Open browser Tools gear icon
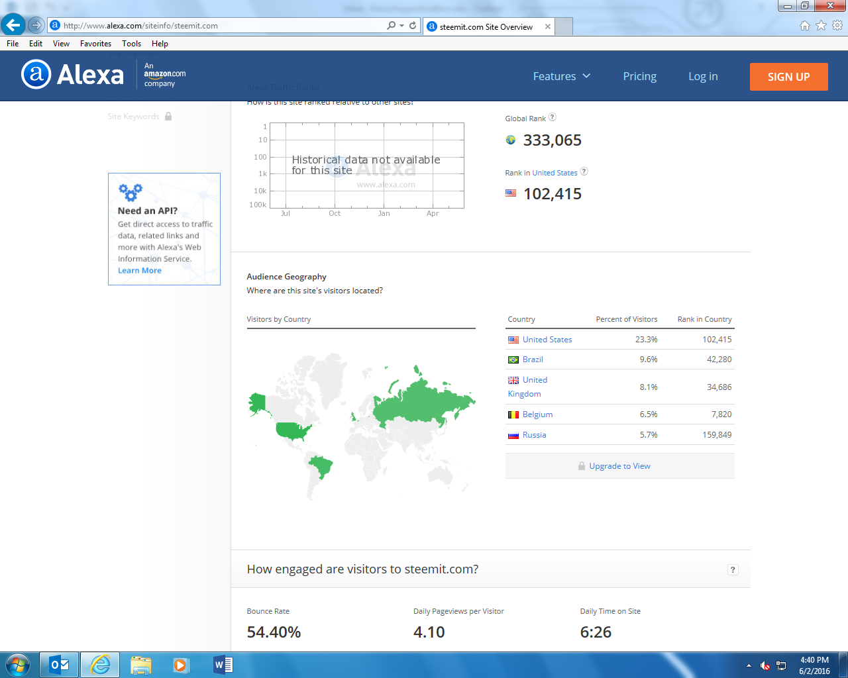 tap(837, 25)
